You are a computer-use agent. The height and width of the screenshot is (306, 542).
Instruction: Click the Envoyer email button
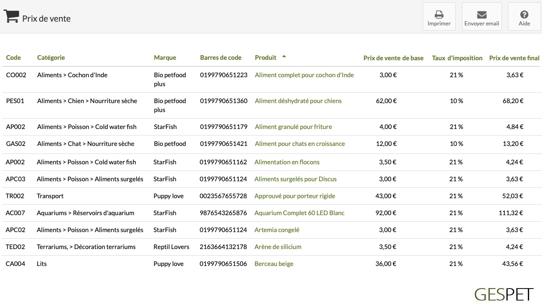point(482,16)
